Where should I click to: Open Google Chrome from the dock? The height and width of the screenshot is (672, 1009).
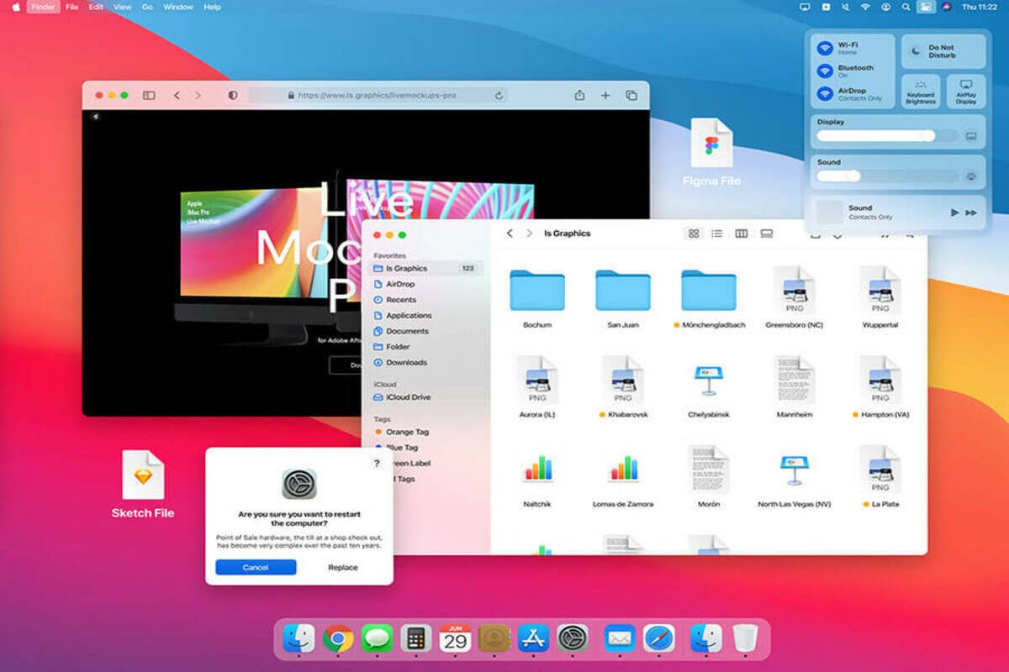pyautogui.click(x=338, y=639)
